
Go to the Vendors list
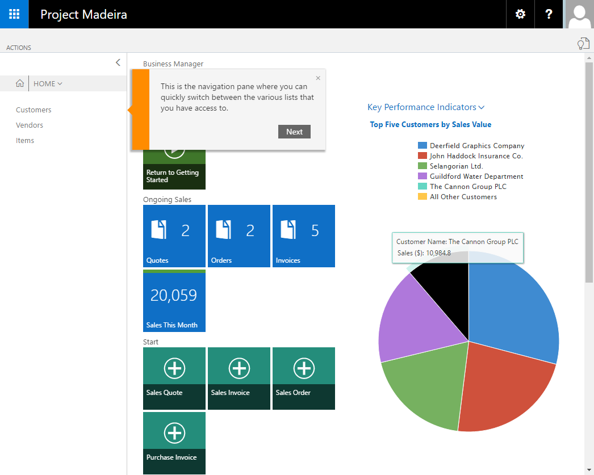tap(30, 125)
